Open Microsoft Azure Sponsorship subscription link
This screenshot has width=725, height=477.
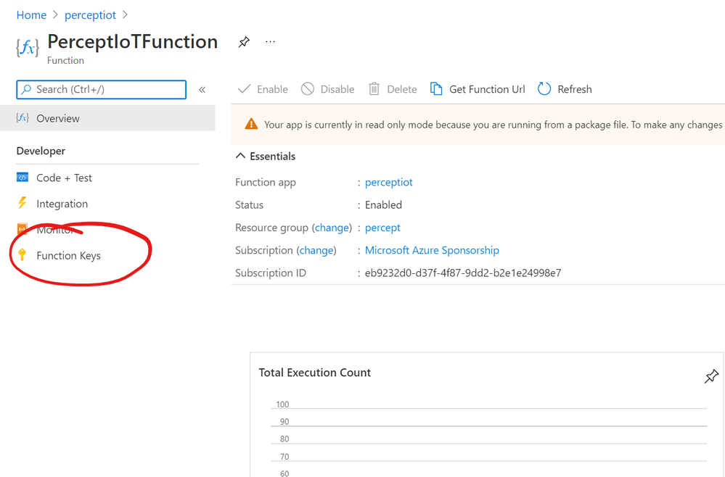pyautogui.click(x=432, y=250)
